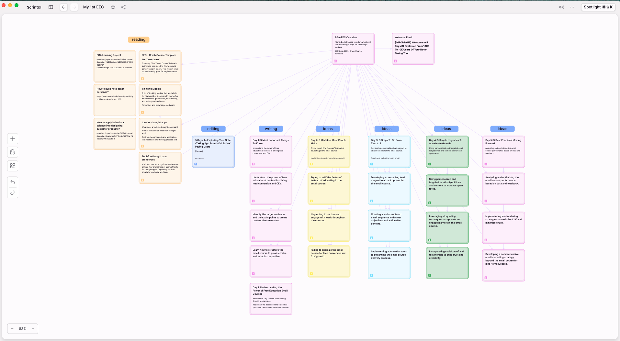The height and width of the screenshot is (341, 620).
Task: Click the live broadcast signal icon
Action: point(562,7)
